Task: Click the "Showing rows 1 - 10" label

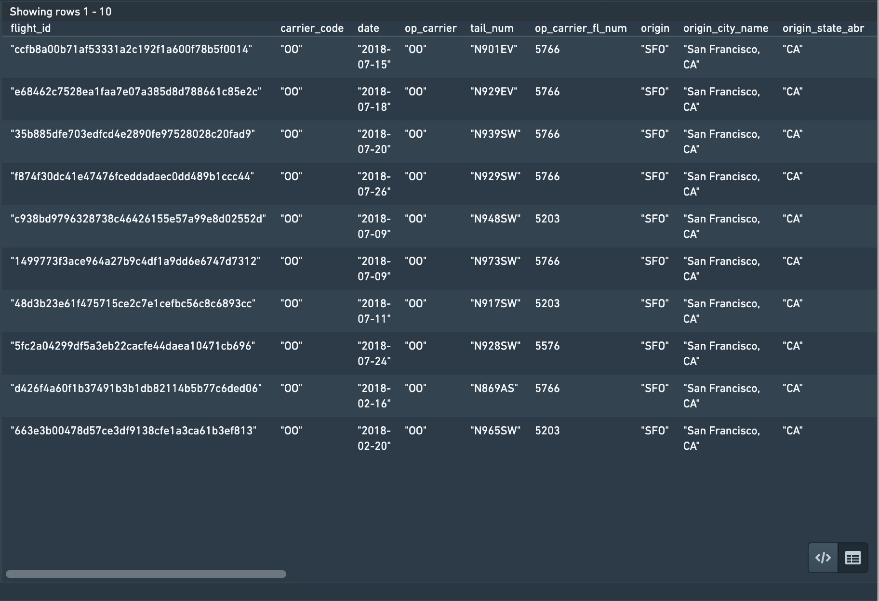Action: pos(61,12)
